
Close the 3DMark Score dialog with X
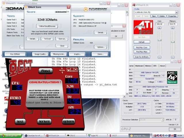[x=68, y=7]
